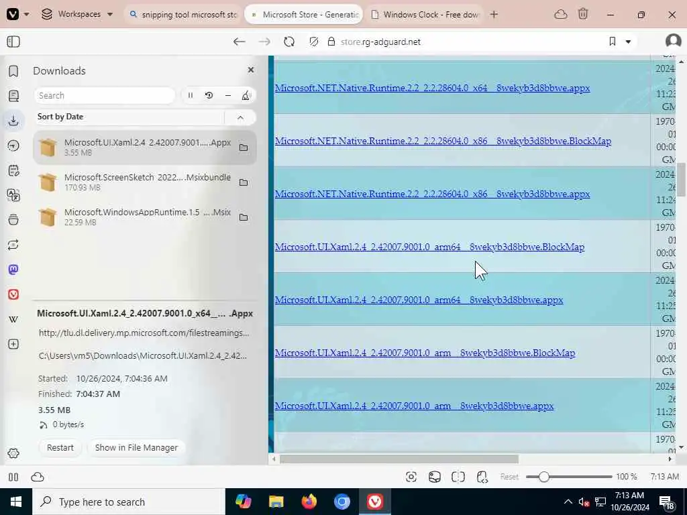This screenshot has height=515, width=687.
Task: Open the Vivaldi menu logo button
Action: [12, 14]
